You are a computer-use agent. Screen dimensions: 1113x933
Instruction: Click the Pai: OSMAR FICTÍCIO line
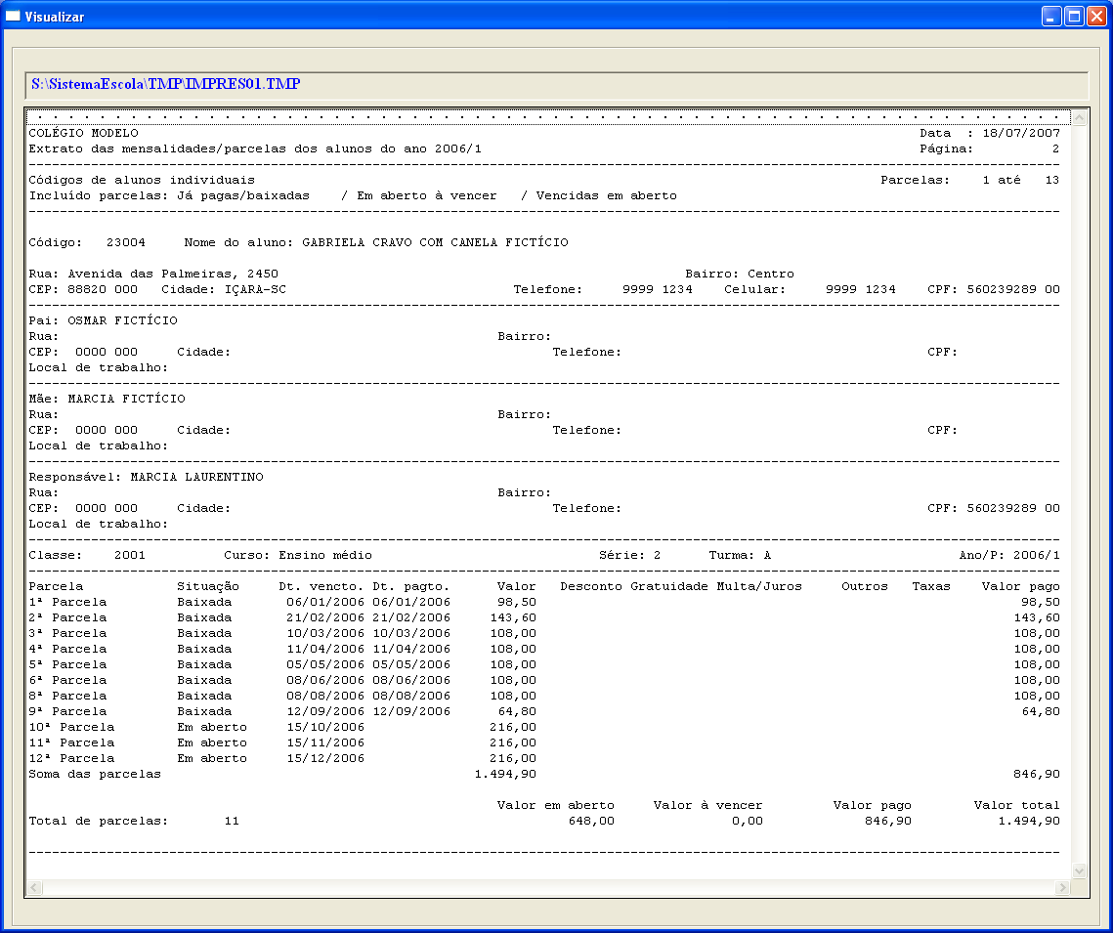[104, 320]
